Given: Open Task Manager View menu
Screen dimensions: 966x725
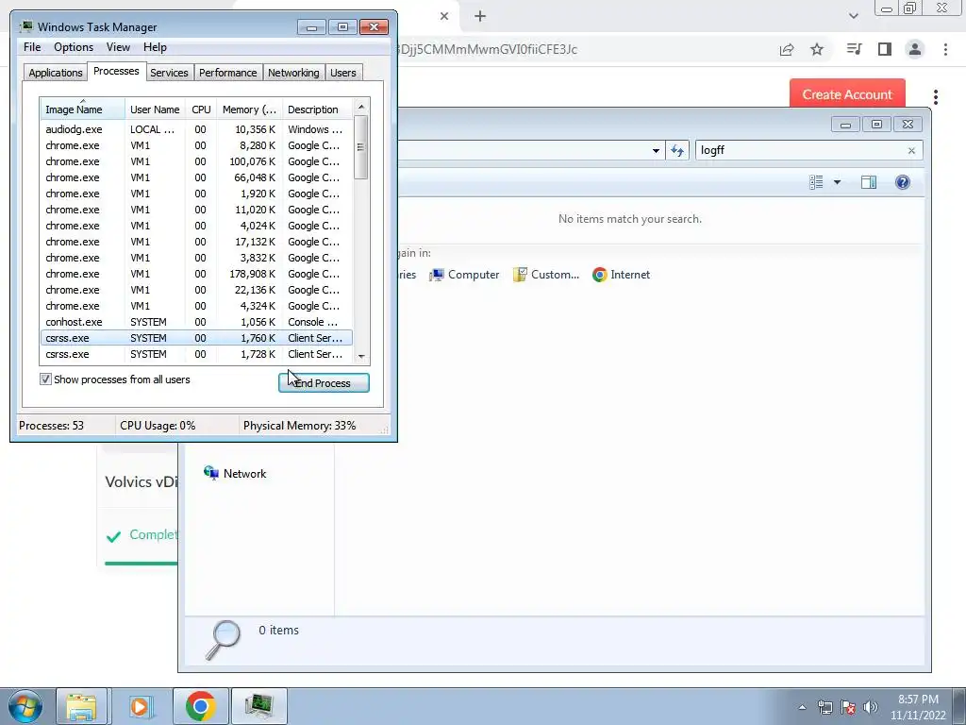Looking at the screenshot, I should (x=118, y=47).
